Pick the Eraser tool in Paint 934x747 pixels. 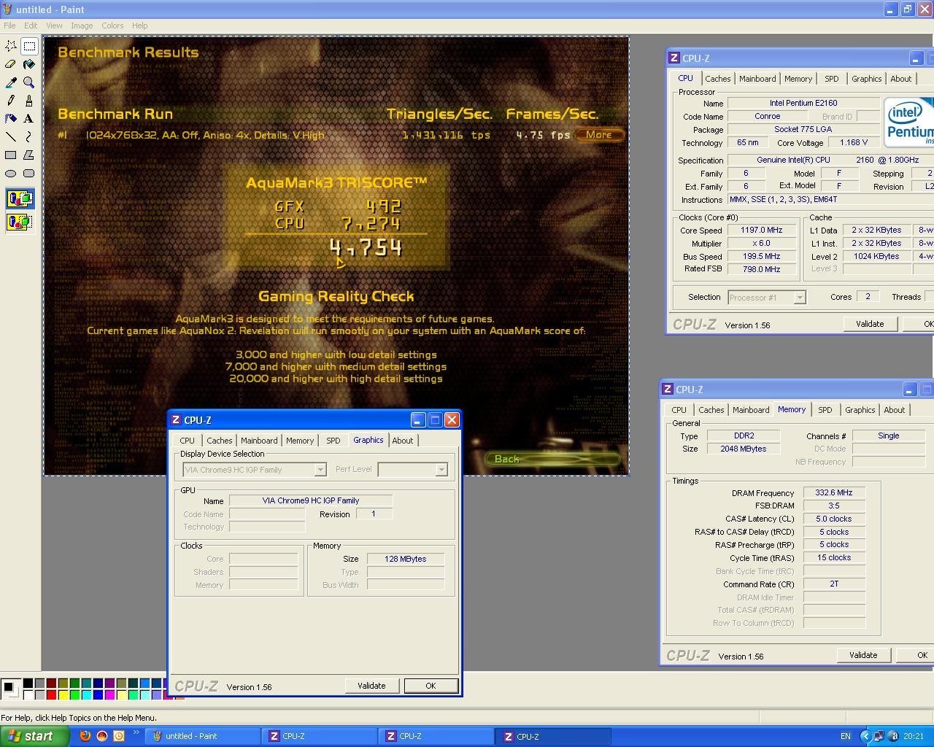coord(11,64)
